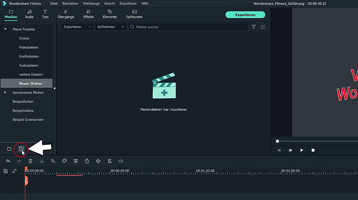Step back one frame in preview
The image size is (358, 200).
[279, 150]
